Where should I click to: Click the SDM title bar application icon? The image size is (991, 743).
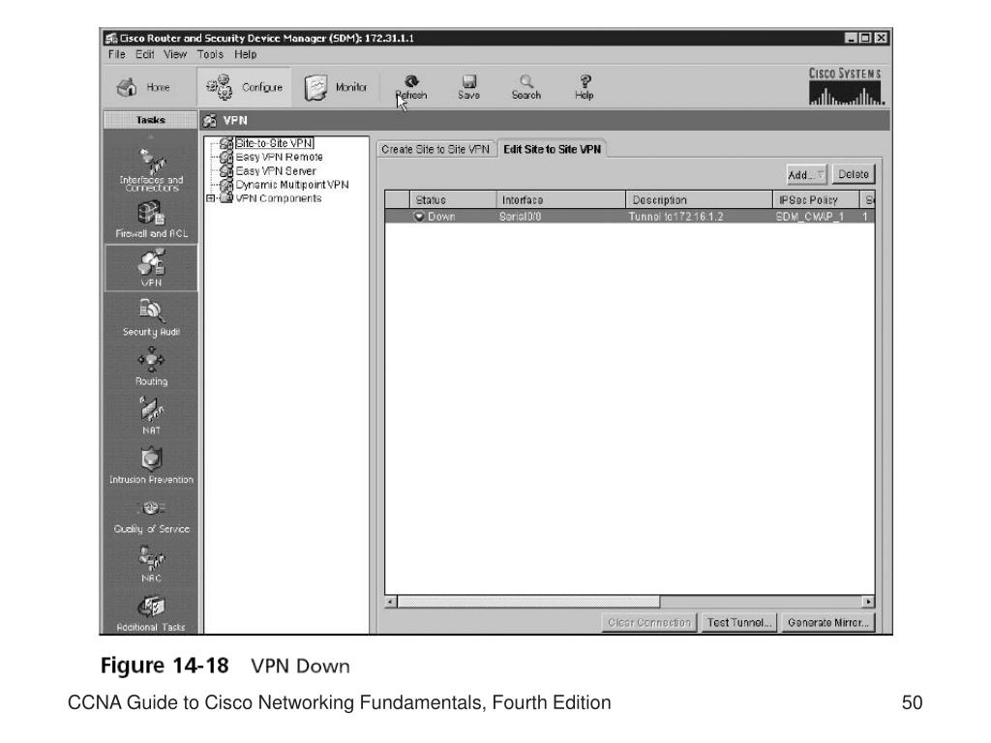coord(111,38)
